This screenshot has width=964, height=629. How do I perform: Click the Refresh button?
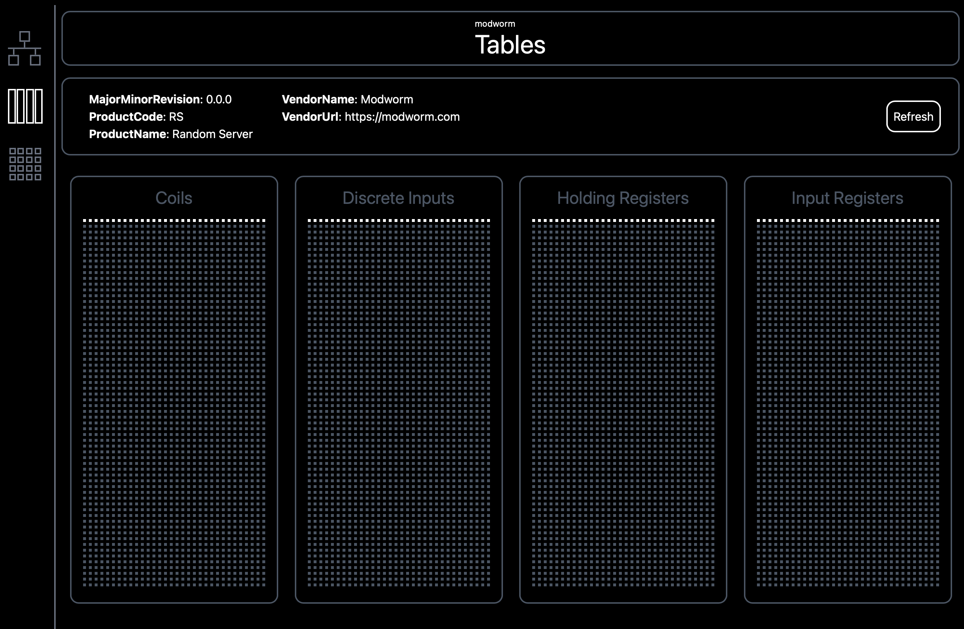tap(913, 116)
